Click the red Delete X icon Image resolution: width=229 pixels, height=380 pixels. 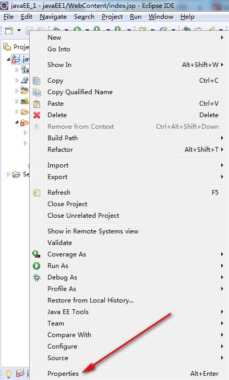pos(37,115)
